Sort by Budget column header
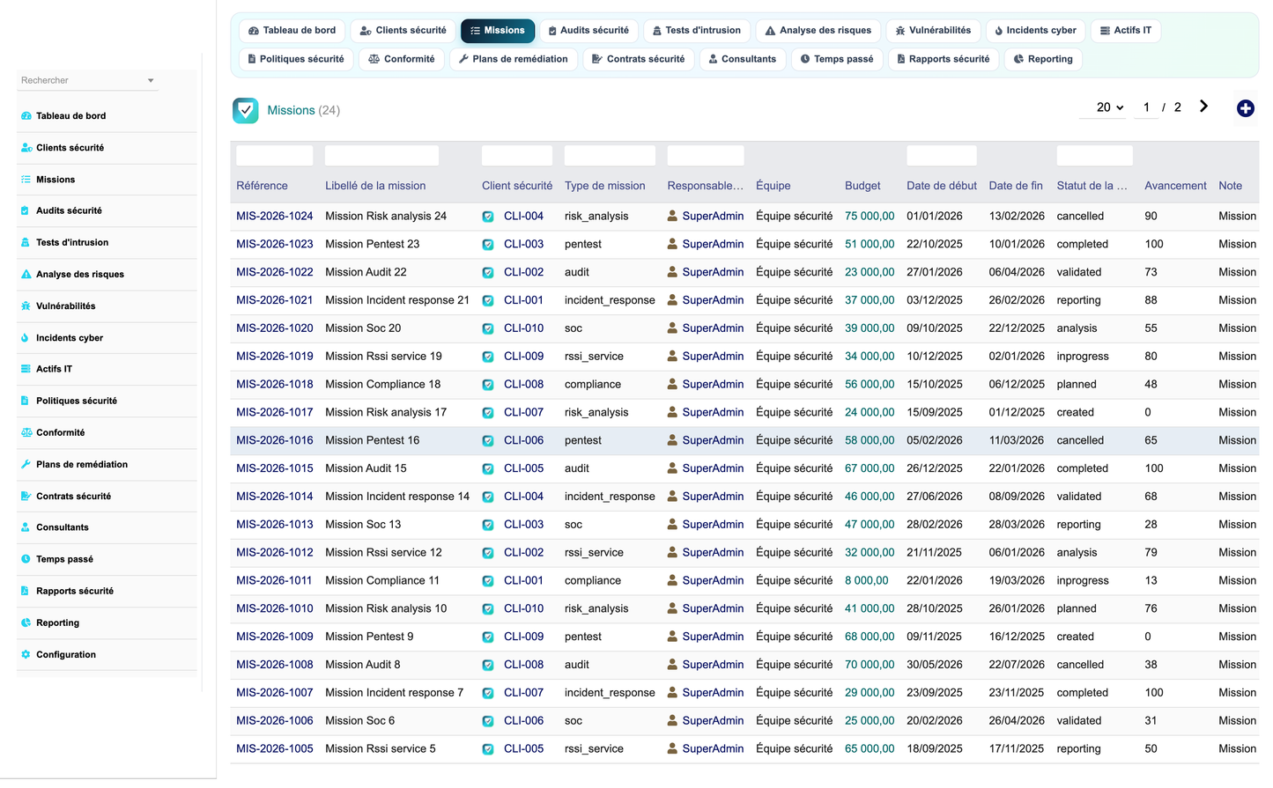Viewport: 1273px width, 788px height. coord(862,186)
